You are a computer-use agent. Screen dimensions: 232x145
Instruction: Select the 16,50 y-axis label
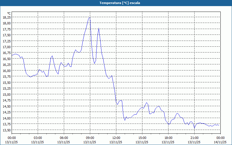click(x=6, y=59)
